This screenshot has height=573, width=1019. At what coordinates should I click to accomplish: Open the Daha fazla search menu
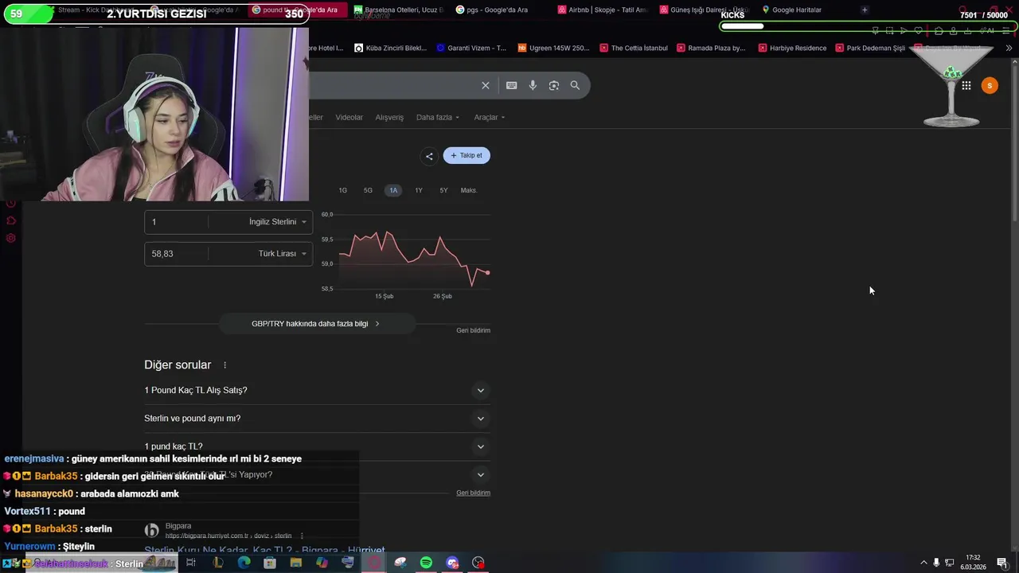(x=438, y=117)
